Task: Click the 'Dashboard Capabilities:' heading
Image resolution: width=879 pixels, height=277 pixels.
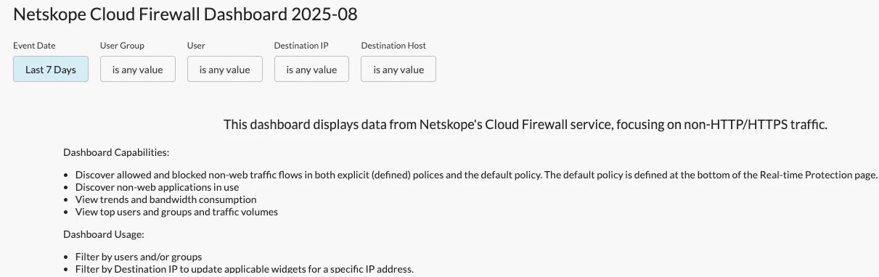Action: pos(116,153)
